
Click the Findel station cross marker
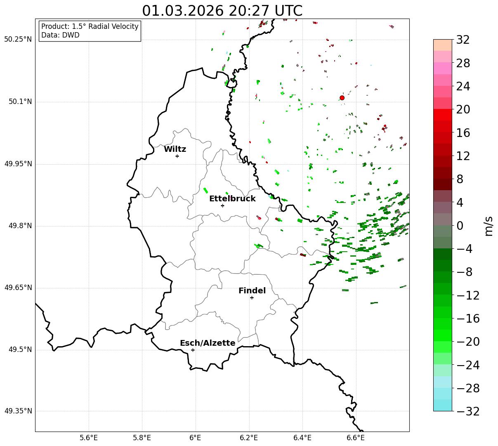pos(252,297)
